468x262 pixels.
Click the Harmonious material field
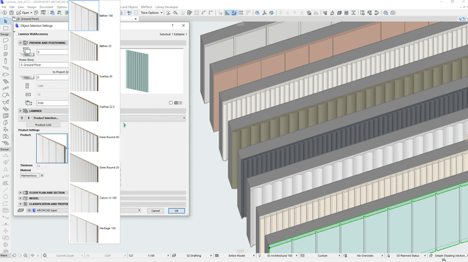coord(29,176)
